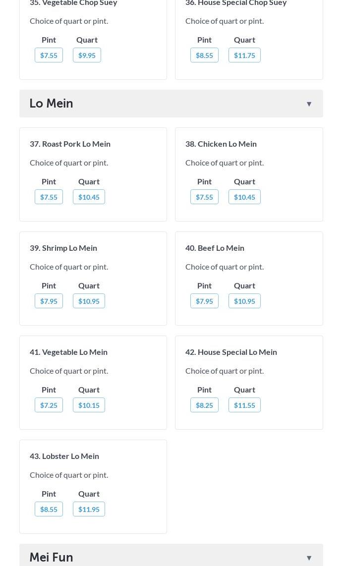Choose Quart $10.15 for Vegetable Lo Mein

(x=89, y=405)
